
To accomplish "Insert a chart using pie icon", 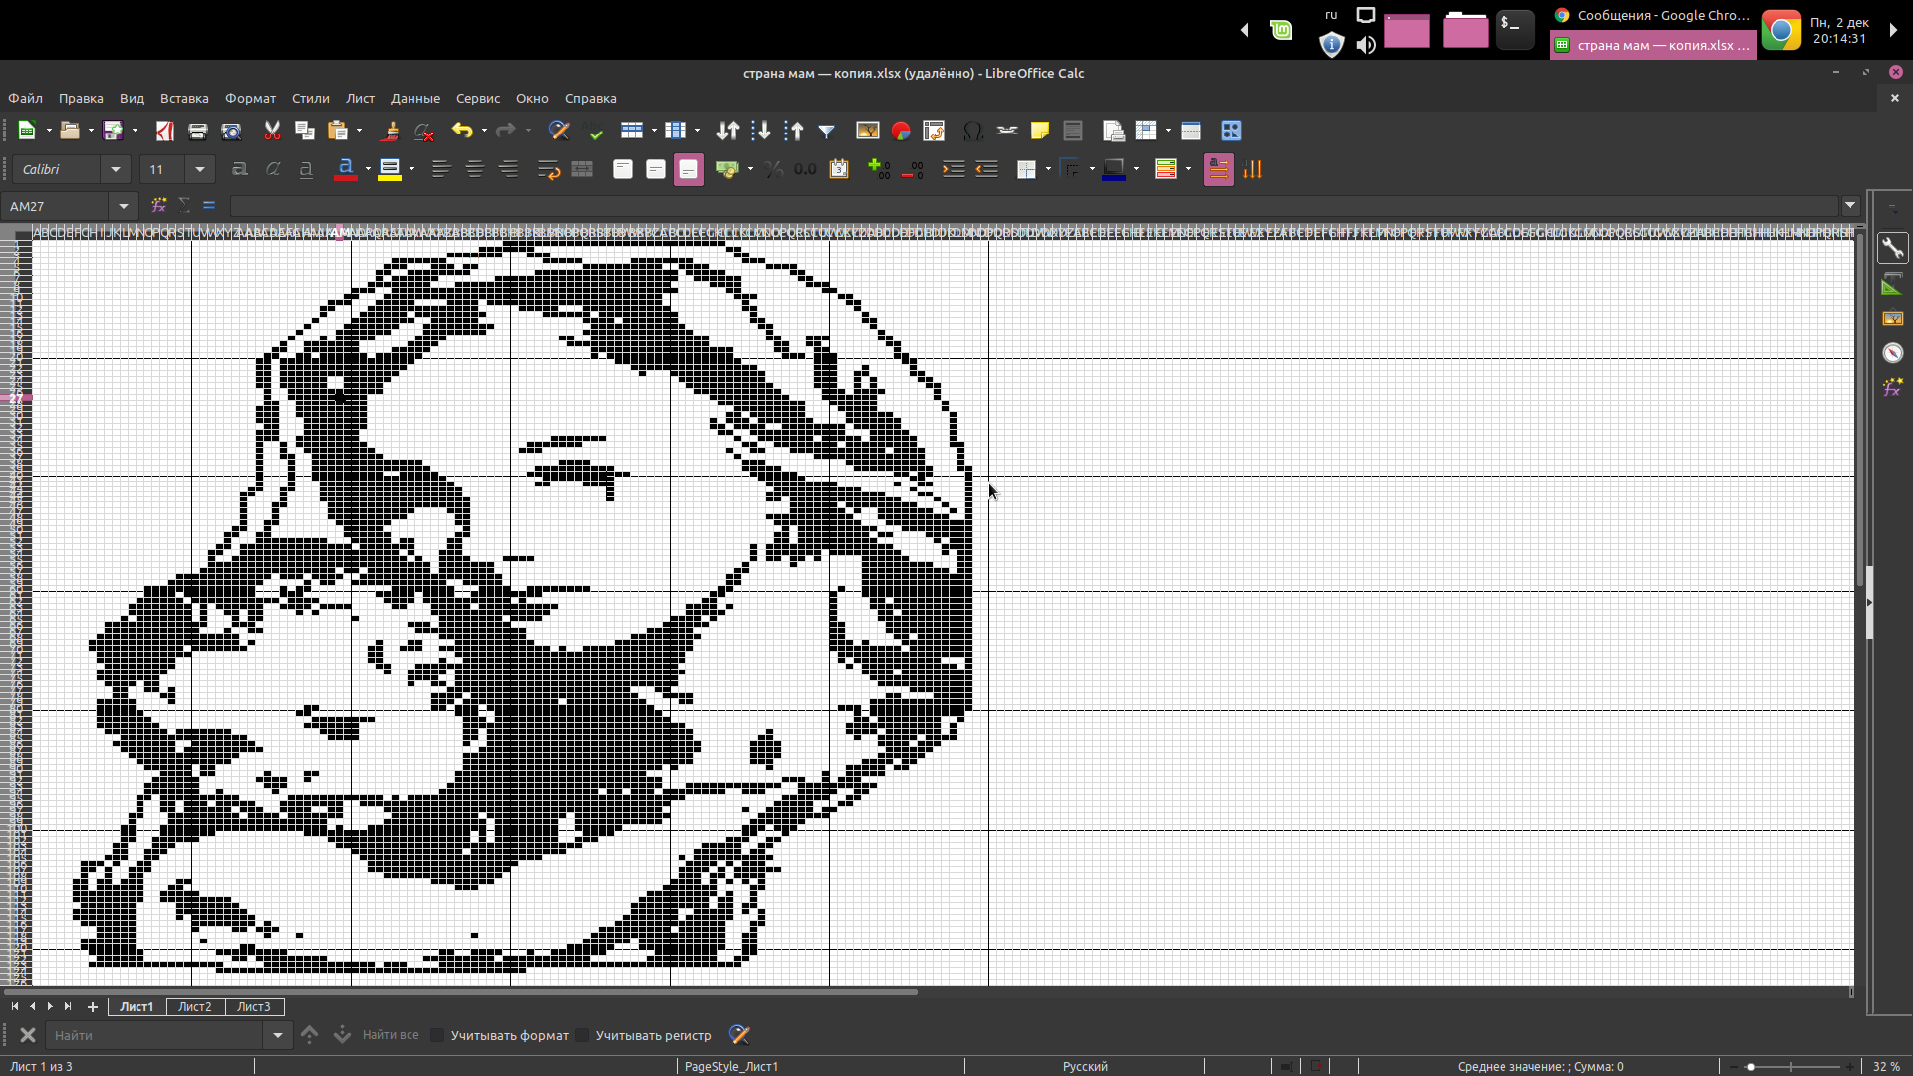I will point(901,131).
